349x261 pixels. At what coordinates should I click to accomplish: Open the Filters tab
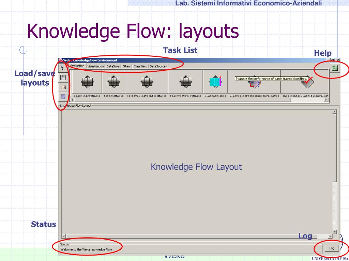point(126,66)
